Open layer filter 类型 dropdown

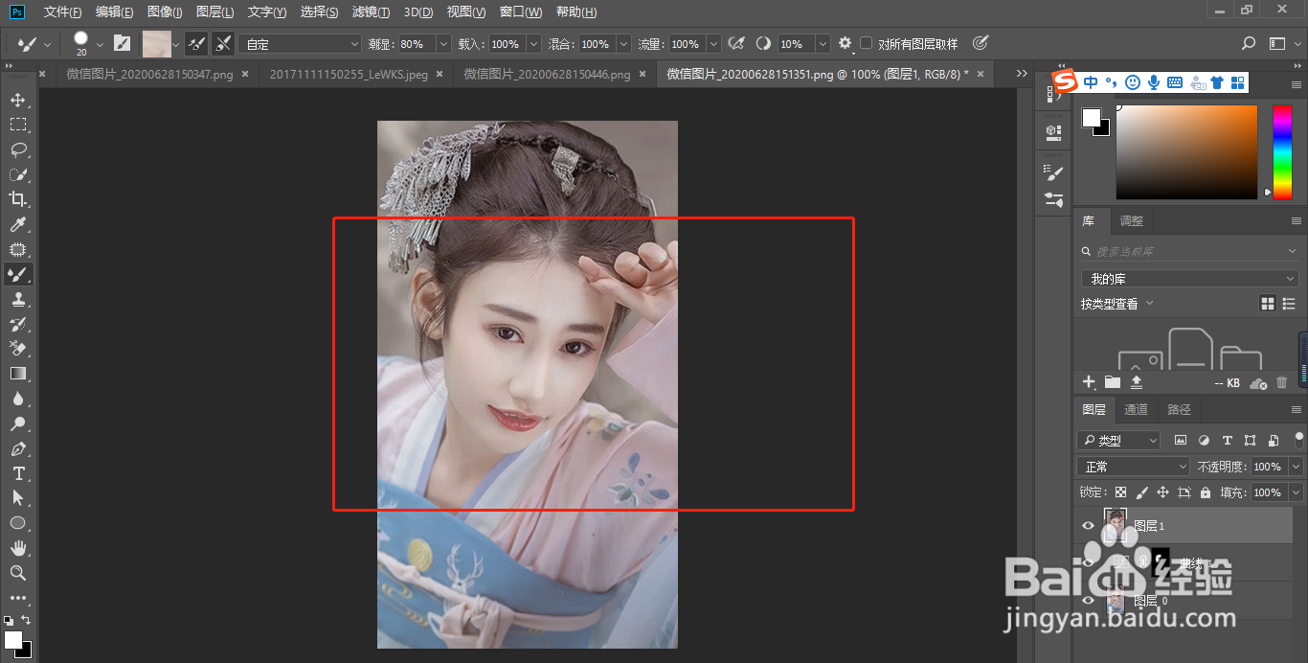tap(1118, 441)
